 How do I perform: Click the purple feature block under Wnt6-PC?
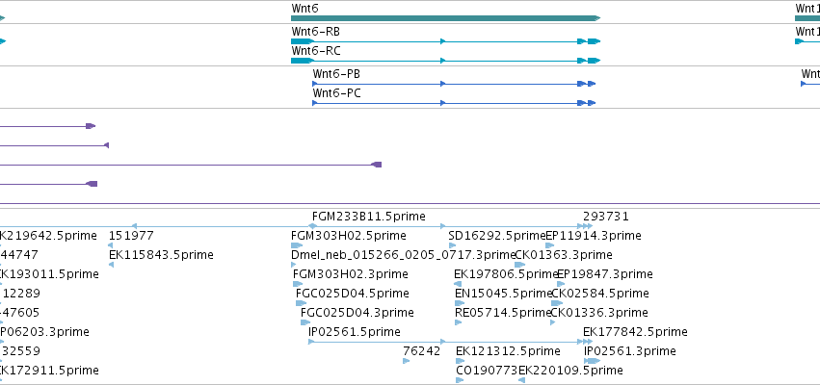(377, 166)
